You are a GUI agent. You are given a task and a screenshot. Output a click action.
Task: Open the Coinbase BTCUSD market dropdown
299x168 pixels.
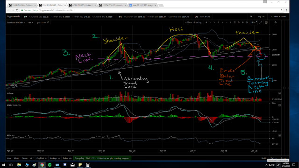16,22
